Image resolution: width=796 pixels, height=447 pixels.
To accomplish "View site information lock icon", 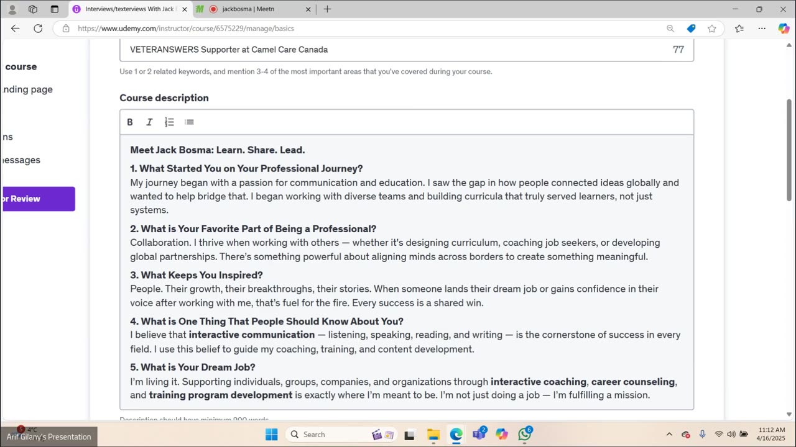I will tap(66, 29).
